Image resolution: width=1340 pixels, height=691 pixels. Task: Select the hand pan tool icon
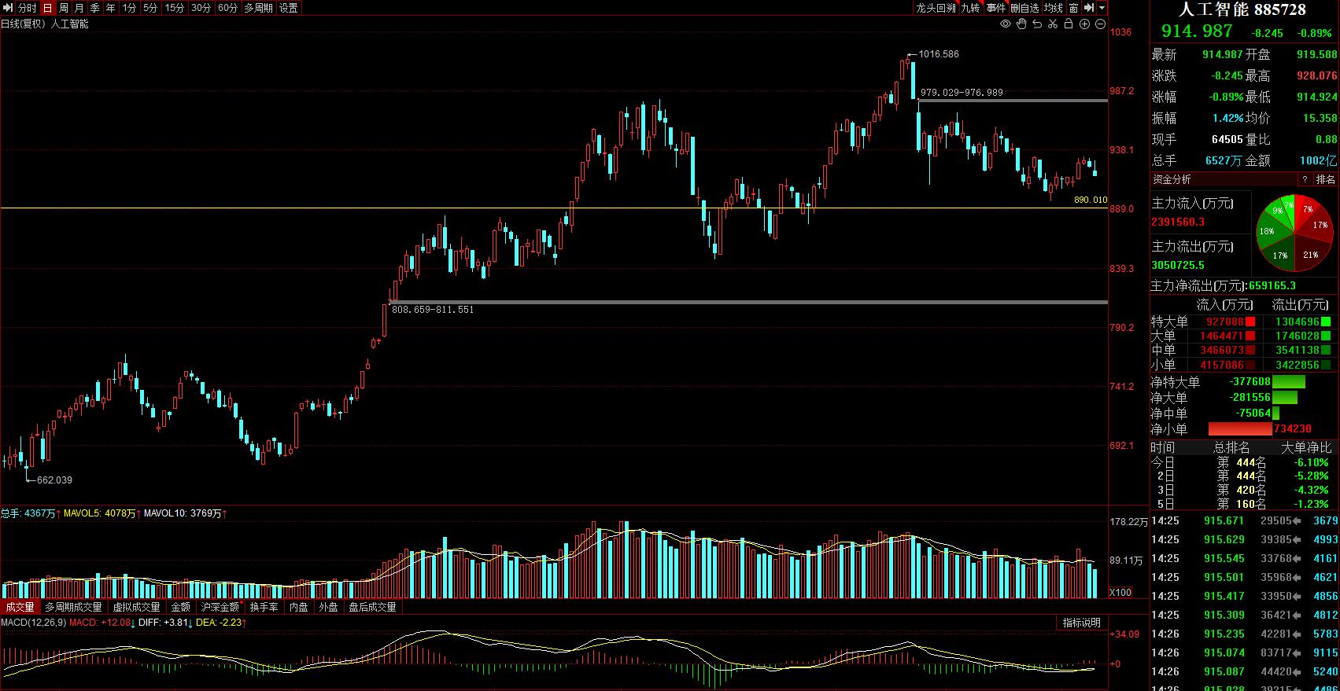click(1021, 24)
